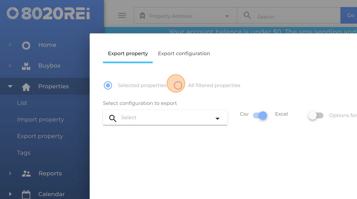The image size is (357, 199).
Task: Open the Home menu label
Action: click(x=47, y=45)
